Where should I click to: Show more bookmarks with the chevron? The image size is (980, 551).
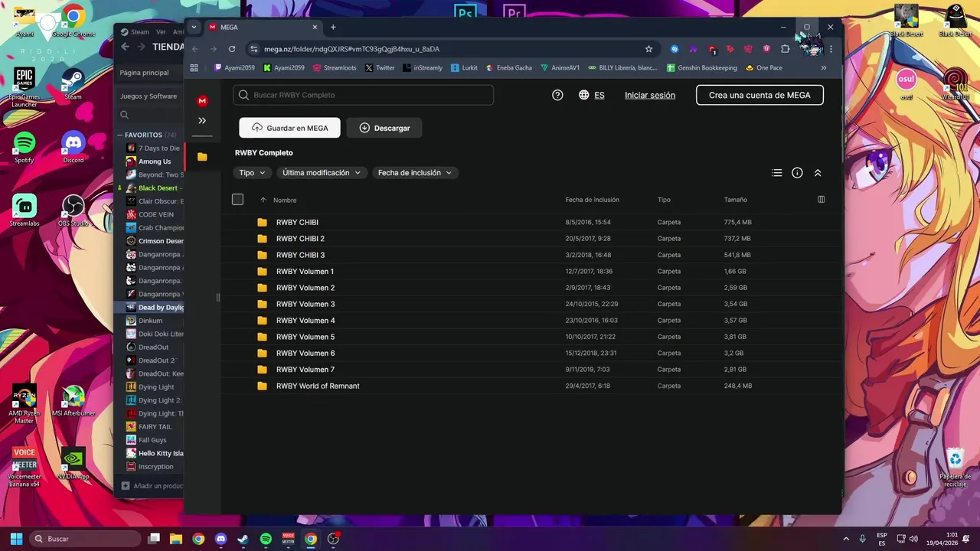click(824, 67)
